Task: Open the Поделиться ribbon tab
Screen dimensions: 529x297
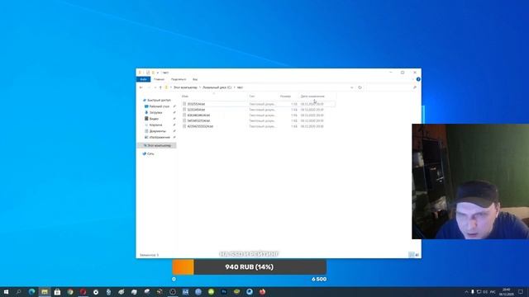Action: coord(179,79)
